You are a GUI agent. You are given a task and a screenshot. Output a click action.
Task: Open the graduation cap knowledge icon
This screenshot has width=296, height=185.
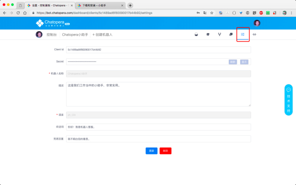click(208, 35)
